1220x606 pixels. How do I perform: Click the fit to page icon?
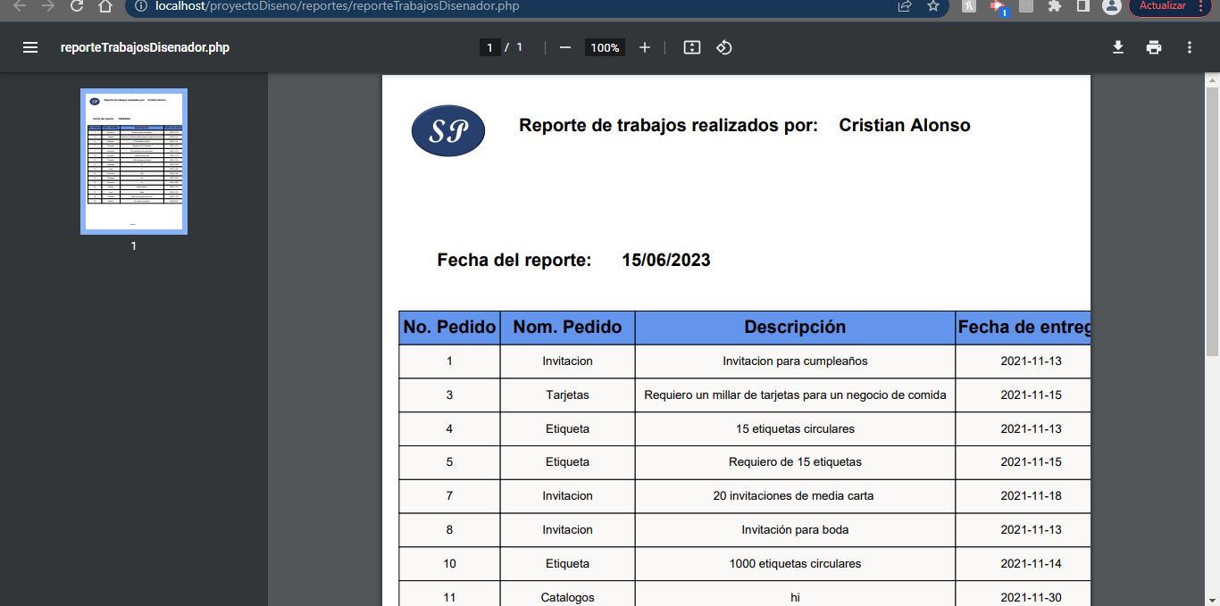click(691, 47)
